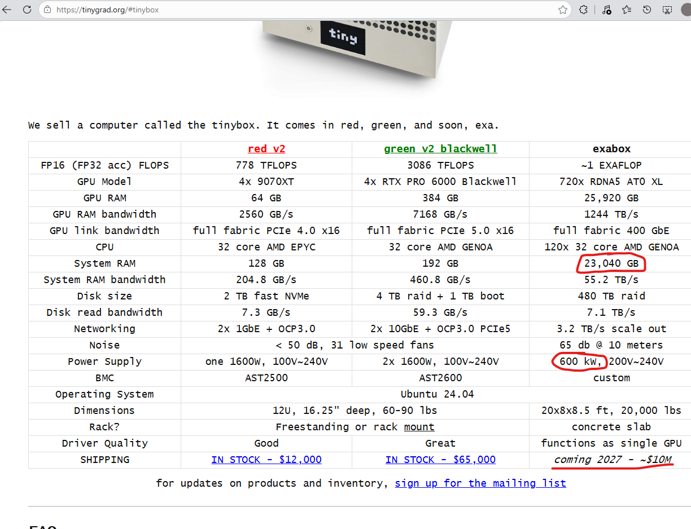Open the red v2 link
The image size is (691, 529).
266,149
